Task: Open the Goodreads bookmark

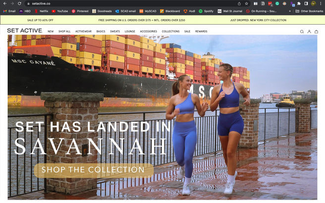Action: coord(102,11)
